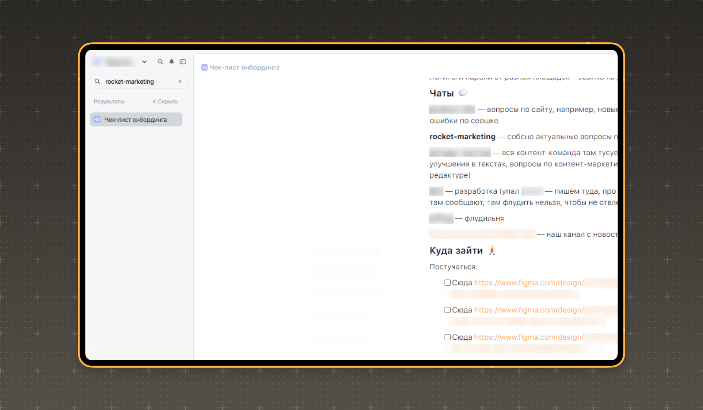Check the first Сюда Figma checkbox

(x=447, y=283)
